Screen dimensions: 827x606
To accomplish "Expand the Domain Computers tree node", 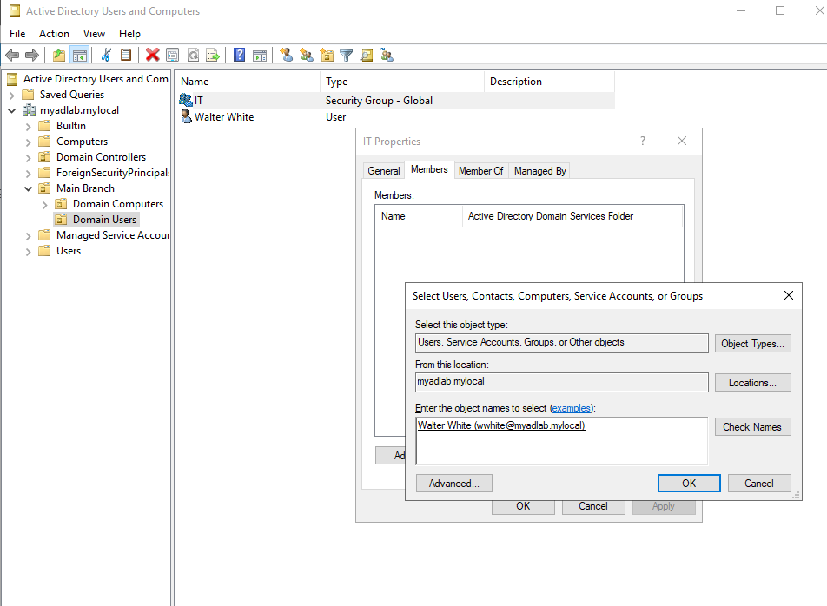I will coord(45,204).
